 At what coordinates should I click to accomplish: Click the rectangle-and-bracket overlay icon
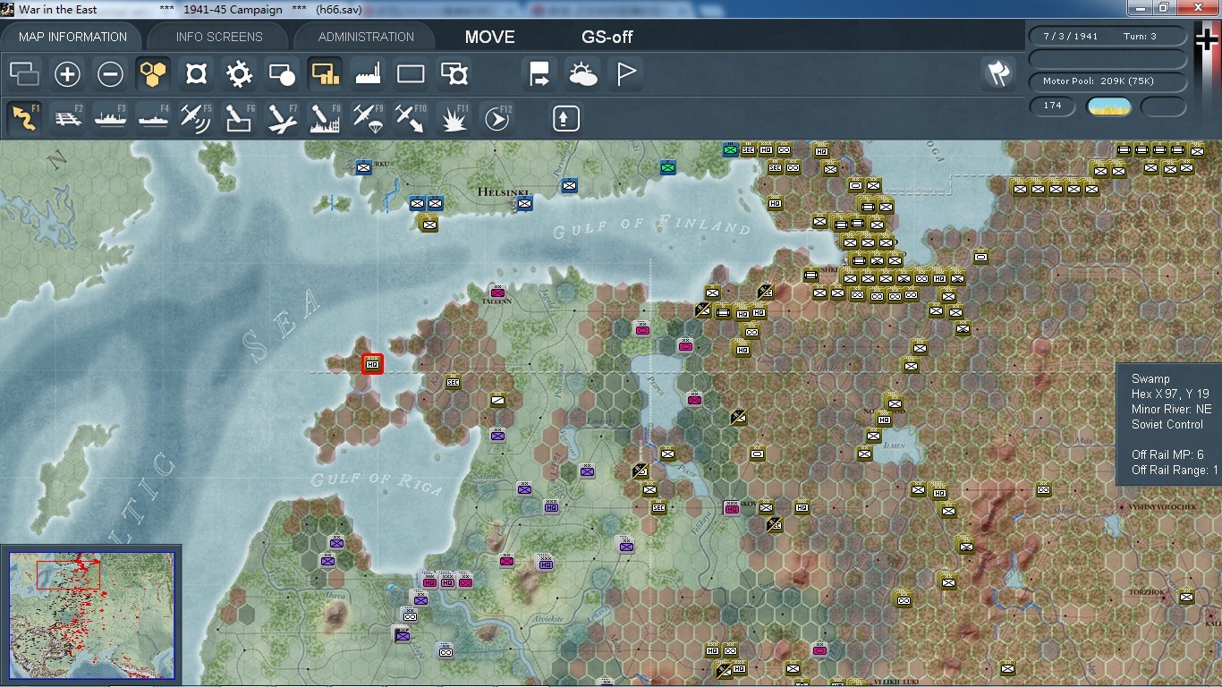454,74
